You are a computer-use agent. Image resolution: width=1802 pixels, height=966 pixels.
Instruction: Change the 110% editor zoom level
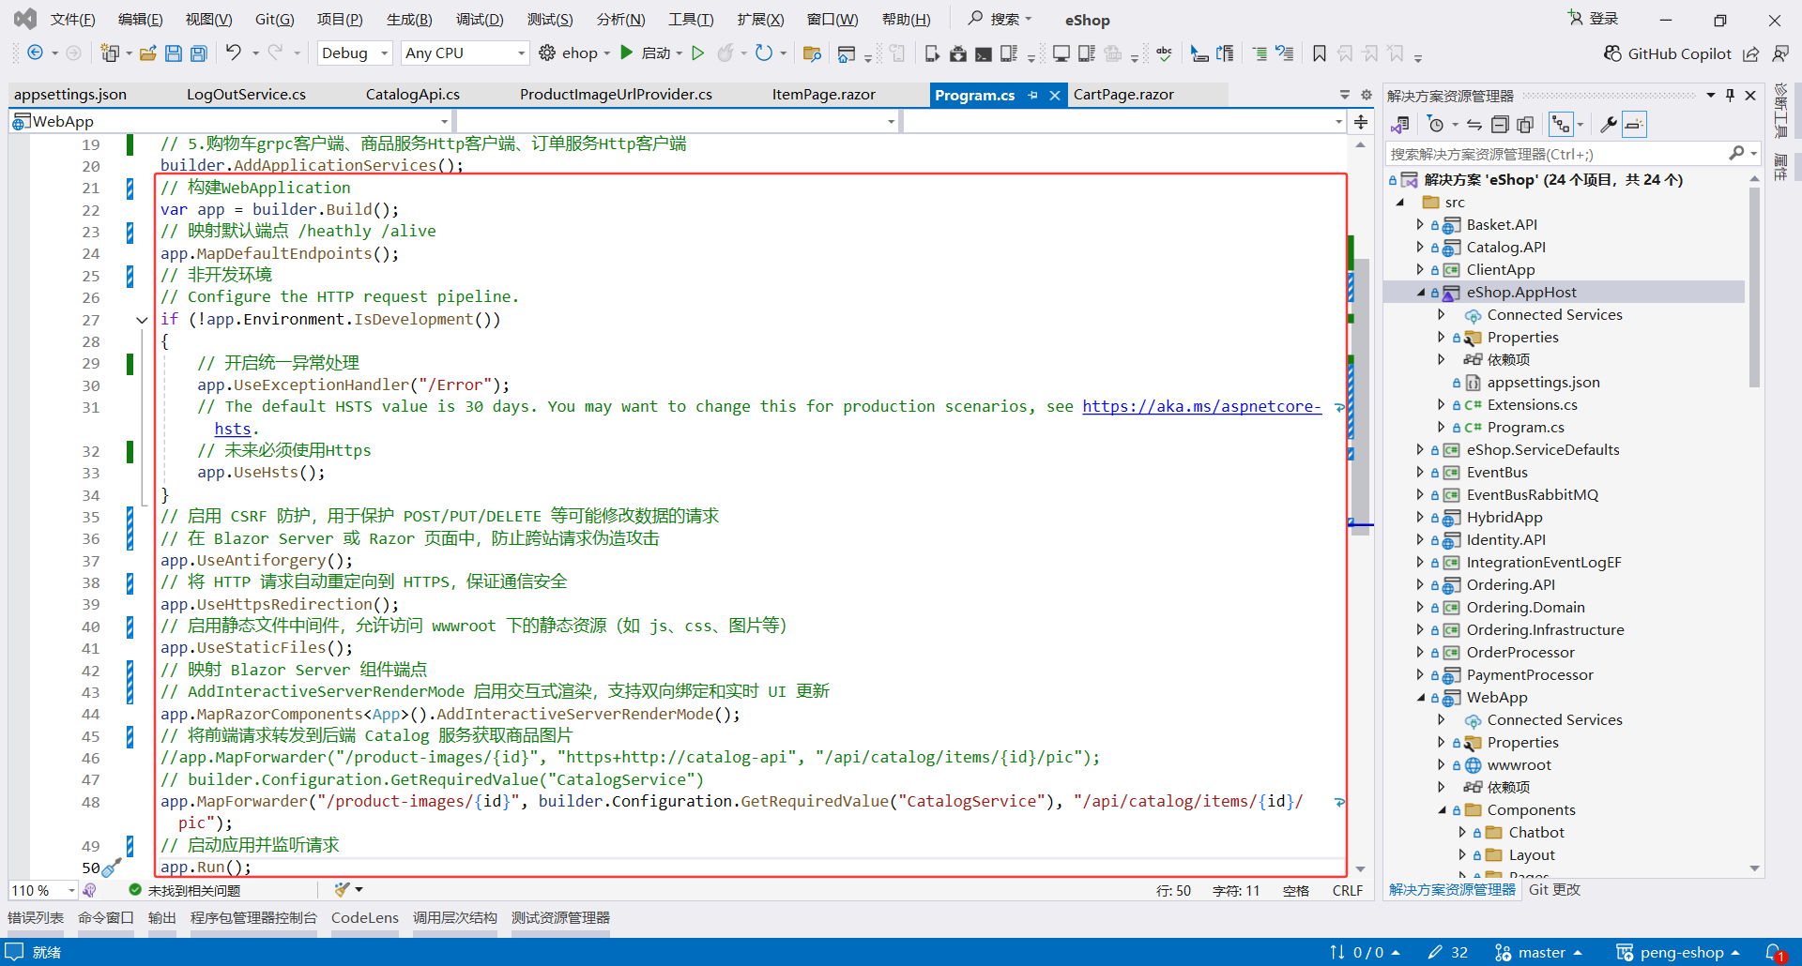coord(41,890)
